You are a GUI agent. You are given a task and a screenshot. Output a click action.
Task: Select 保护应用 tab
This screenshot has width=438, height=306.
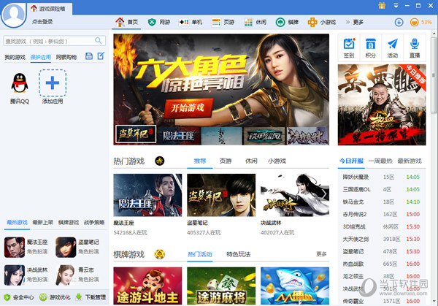pyautogui.click(x=40, y=57)
